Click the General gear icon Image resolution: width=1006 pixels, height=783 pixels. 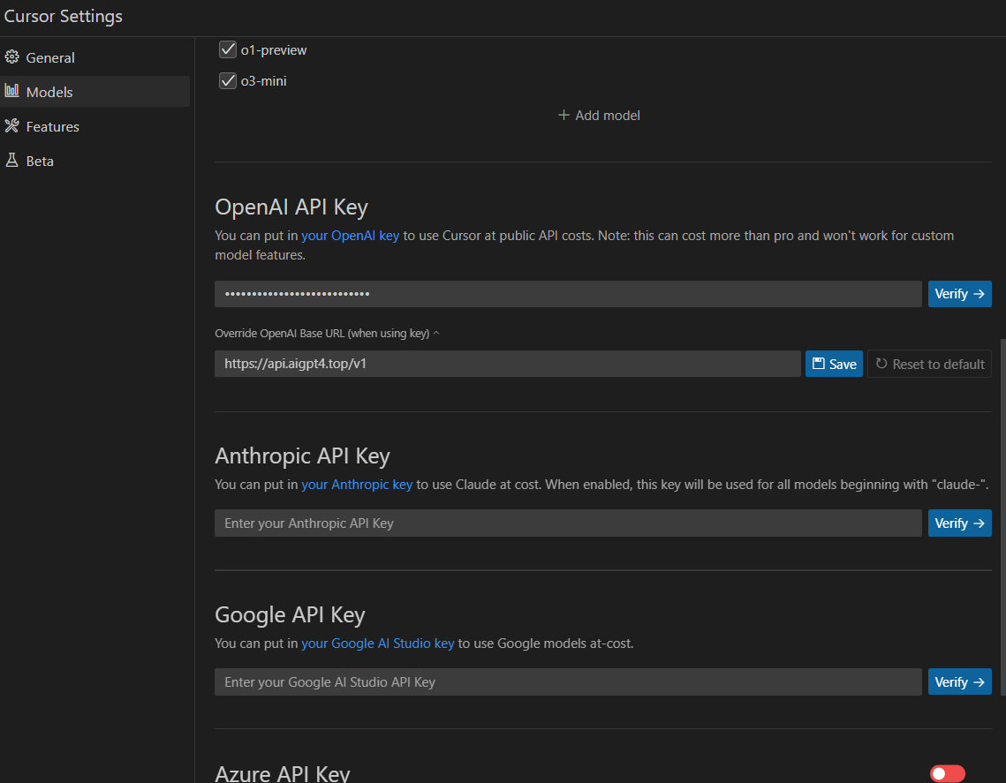pyautogui.click(x=11, y=57)
